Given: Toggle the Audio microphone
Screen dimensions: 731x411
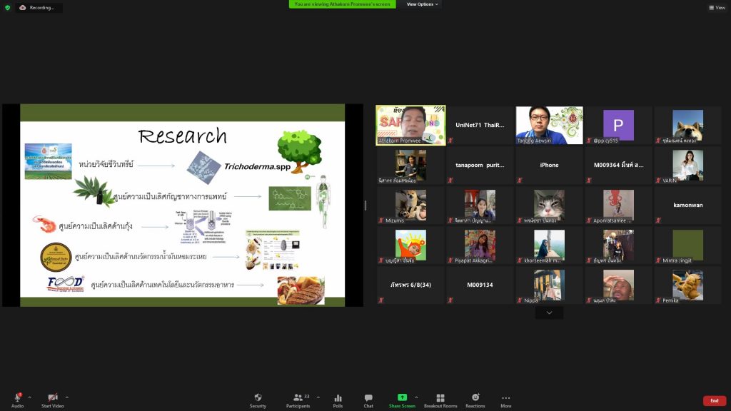Looking at the screenshot, I should click(17, 398).
